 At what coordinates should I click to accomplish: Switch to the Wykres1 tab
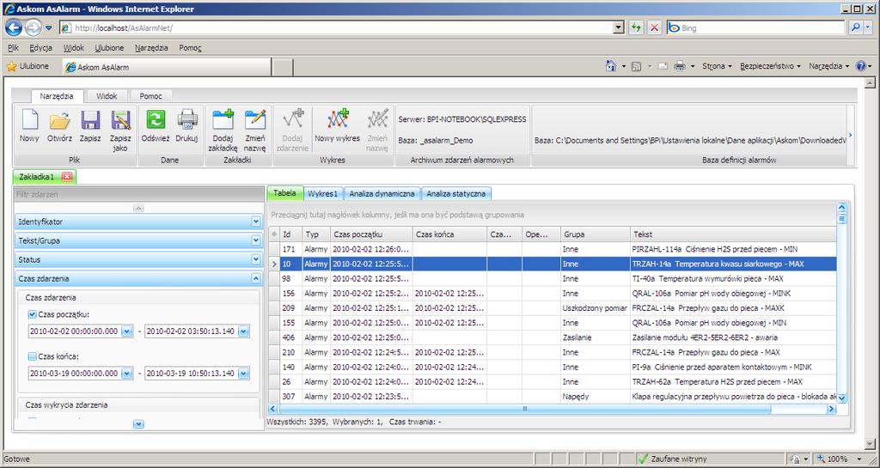pos(323,193)
